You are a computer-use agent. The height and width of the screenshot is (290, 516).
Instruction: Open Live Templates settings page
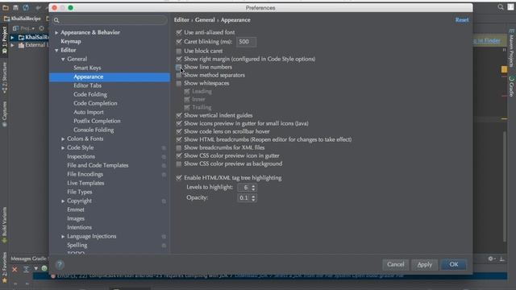(x=85, y=183)
